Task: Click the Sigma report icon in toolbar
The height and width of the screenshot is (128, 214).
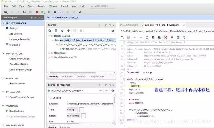Action: click(x=61, y=12)
